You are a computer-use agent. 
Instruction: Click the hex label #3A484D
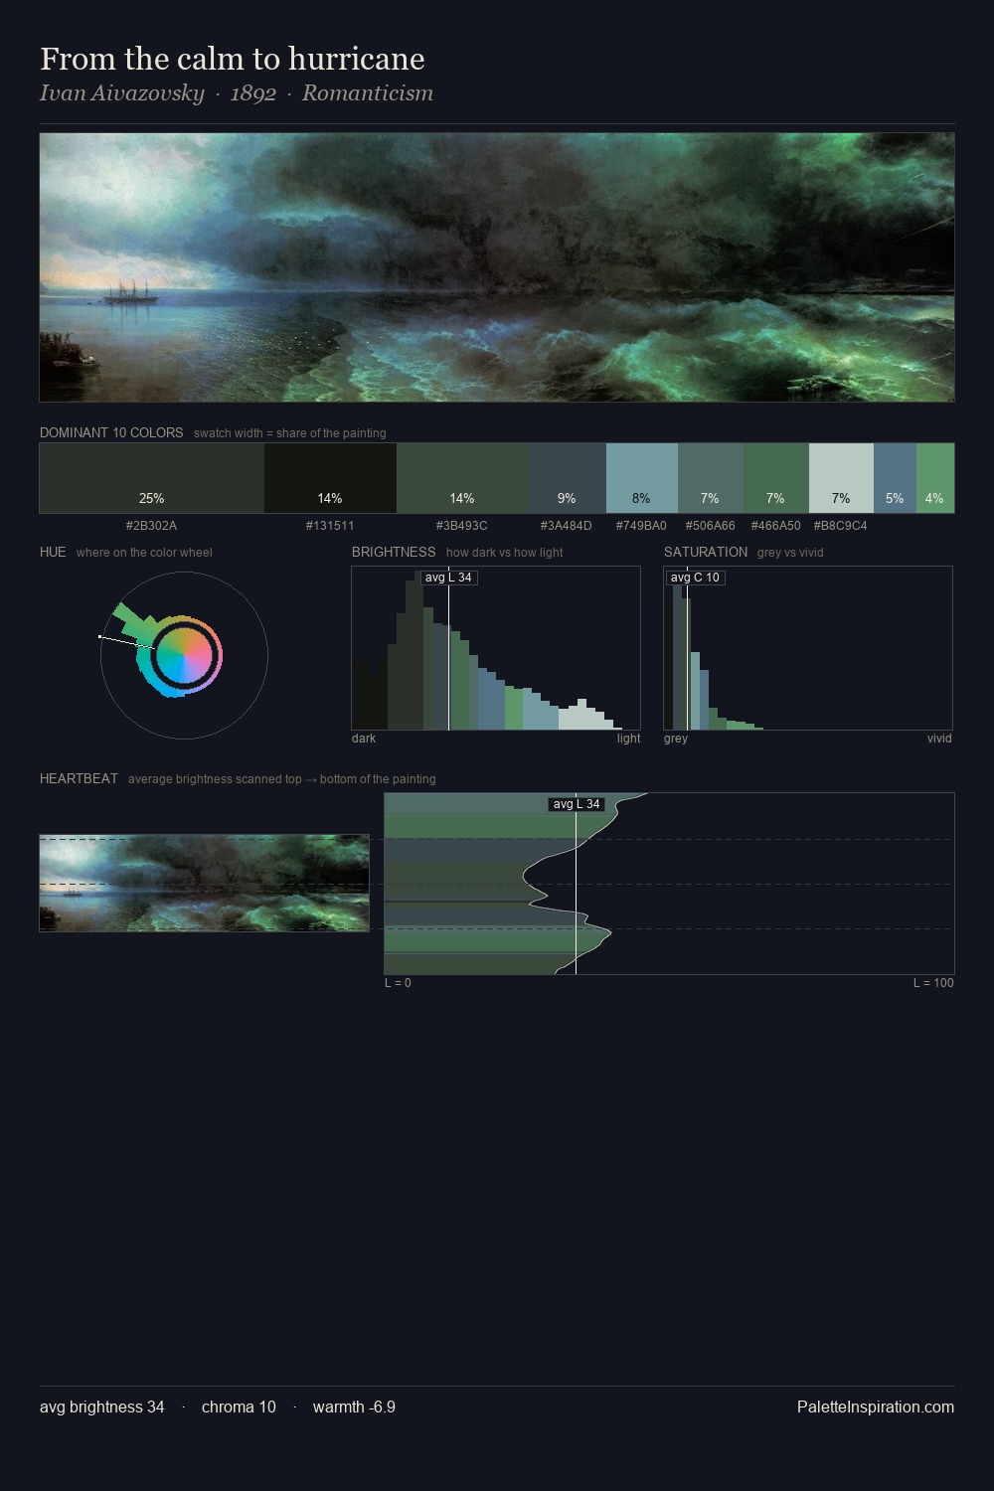[x=566, y=526]
